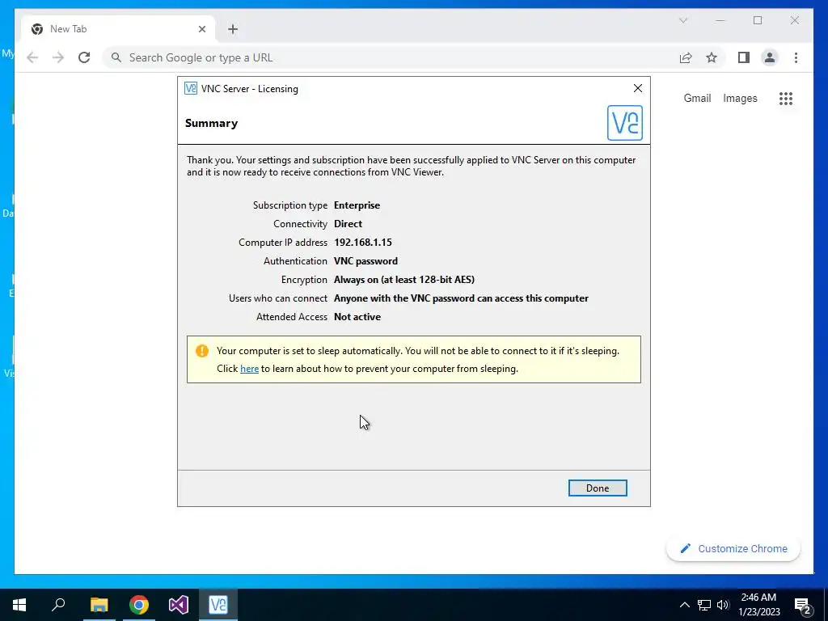Open File Explorer from taskbar
828x621 pixels.
[99, 605]
